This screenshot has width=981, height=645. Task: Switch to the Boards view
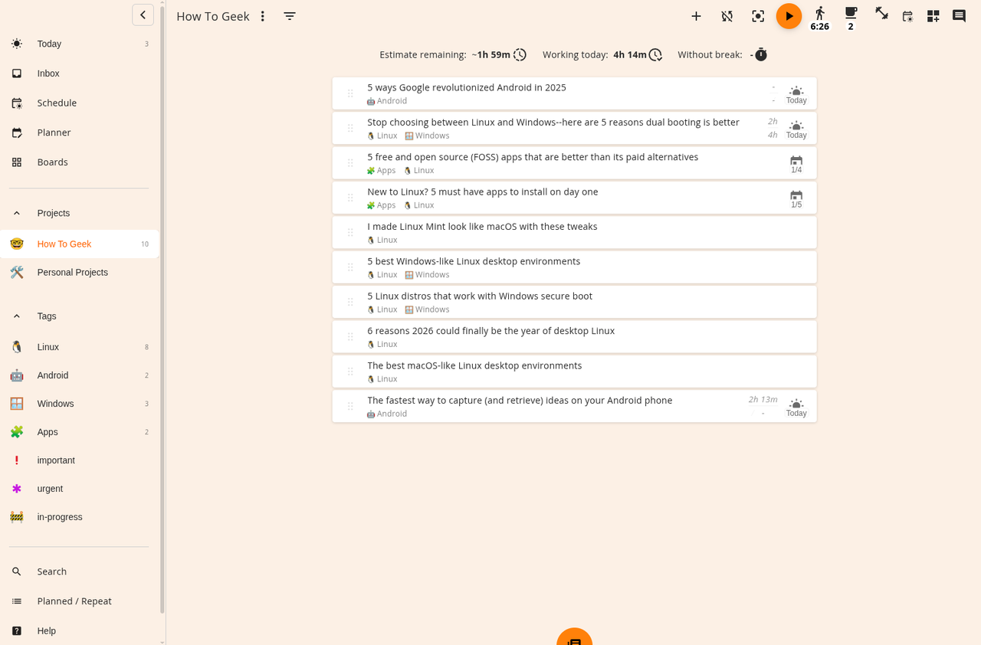[52, 162]
